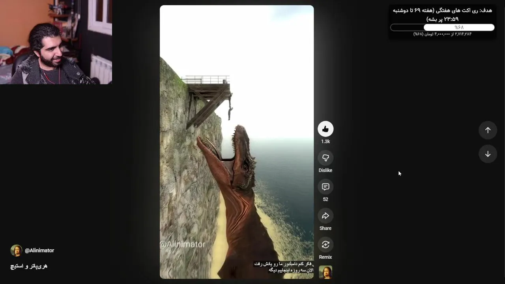Screen dimensions: 505x284
Task: Open the @Alinimator channel avatar
Action: click(x=16, y=250)
